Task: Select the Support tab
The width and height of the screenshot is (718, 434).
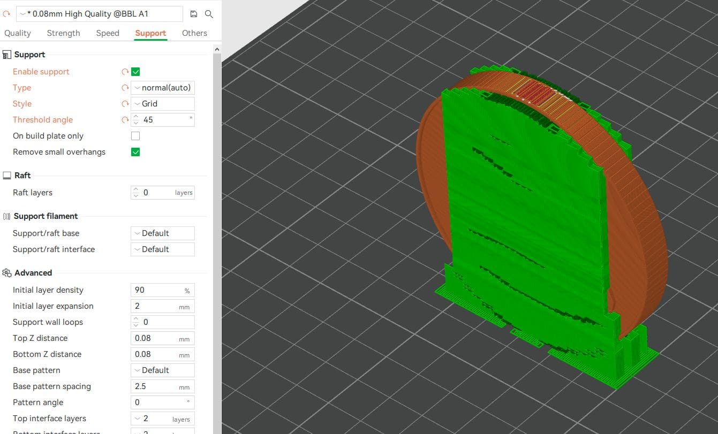Action: point(150,33)
